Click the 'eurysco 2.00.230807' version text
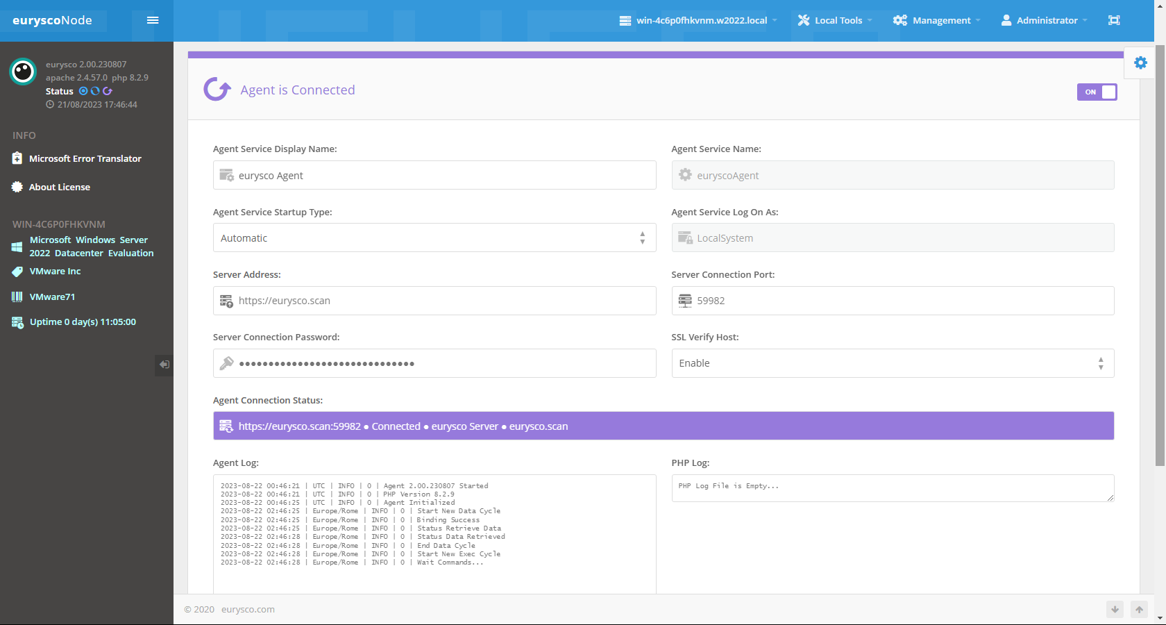Viewport: 1166px width, 625px height. 86,65
